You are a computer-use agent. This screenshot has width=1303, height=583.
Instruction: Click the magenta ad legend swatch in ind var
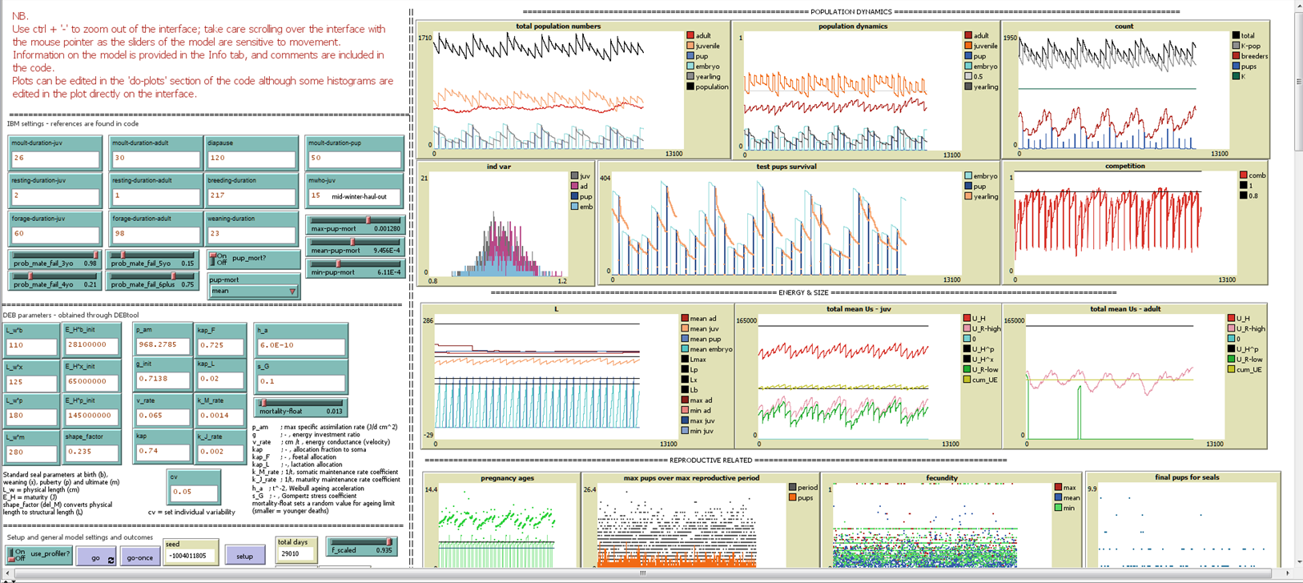574,187
